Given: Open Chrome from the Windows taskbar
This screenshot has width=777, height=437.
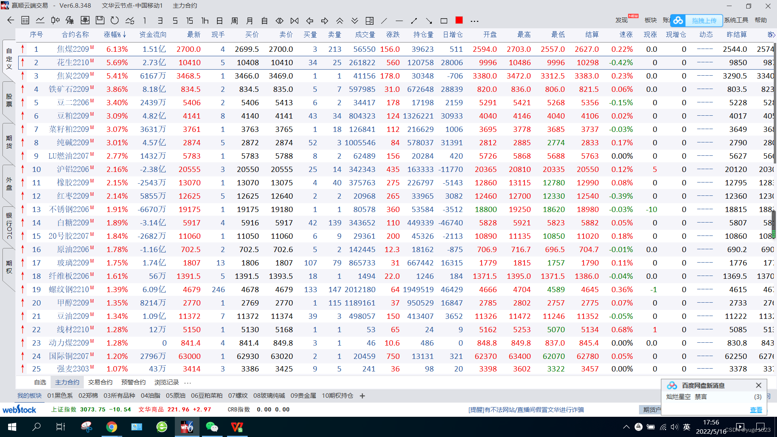Looking at the screenshot, I should [111, 427].
